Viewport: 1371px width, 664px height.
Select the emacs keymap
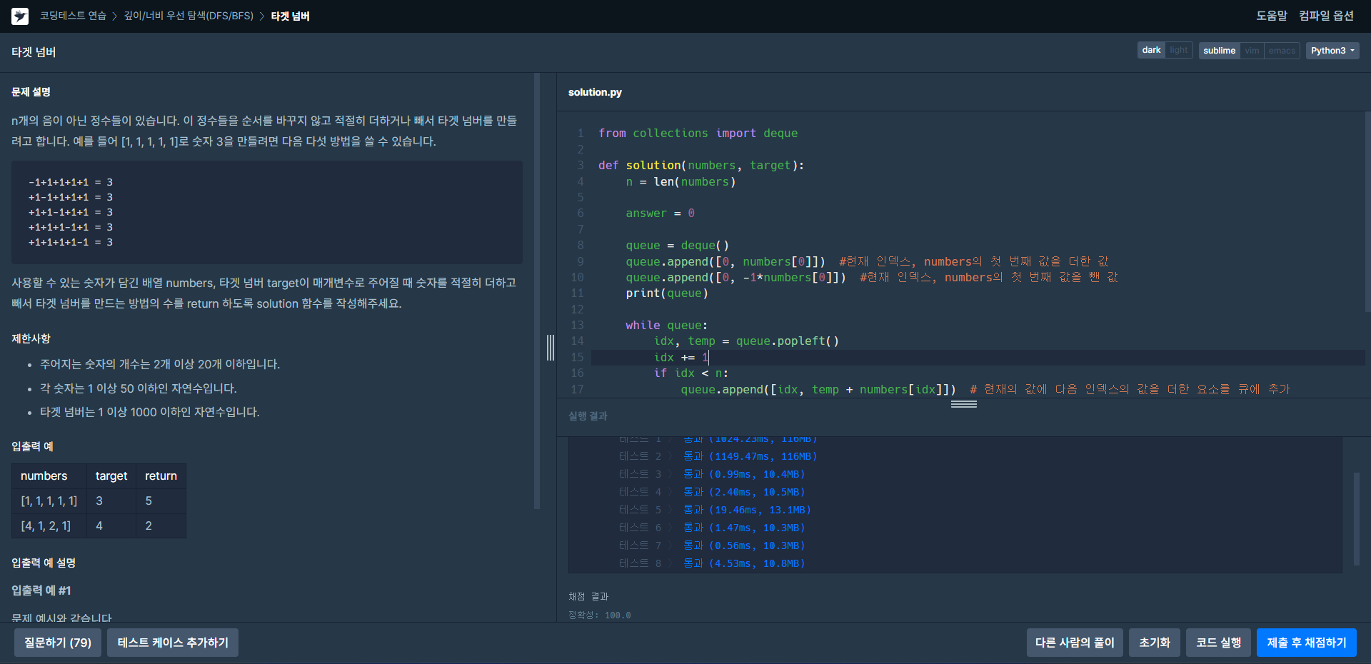tap(1282, 51)
